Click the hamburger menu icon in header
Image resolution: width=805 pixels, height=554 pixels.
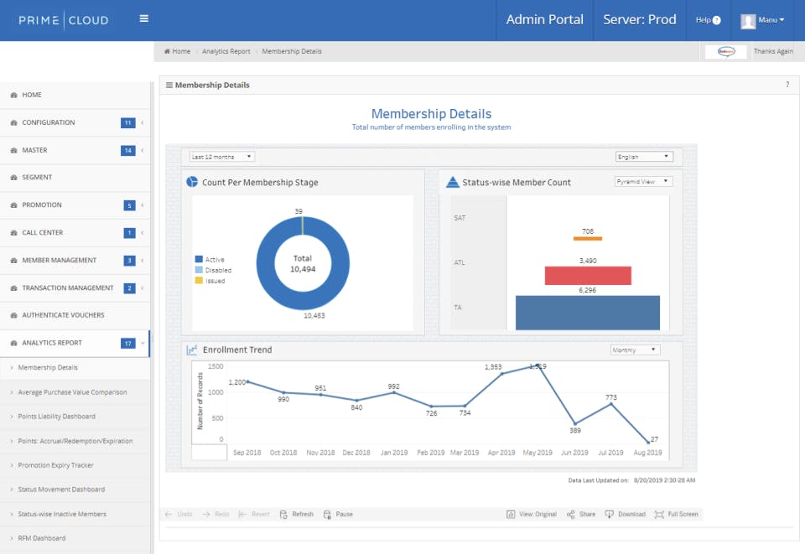click(144, 19)
